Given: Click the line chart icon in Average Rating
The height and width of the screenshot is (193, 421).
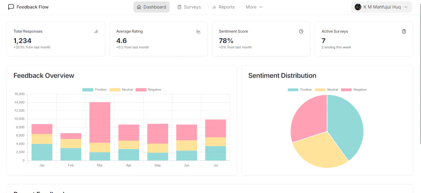Looking at the screenshot, I should coord(199,31).
